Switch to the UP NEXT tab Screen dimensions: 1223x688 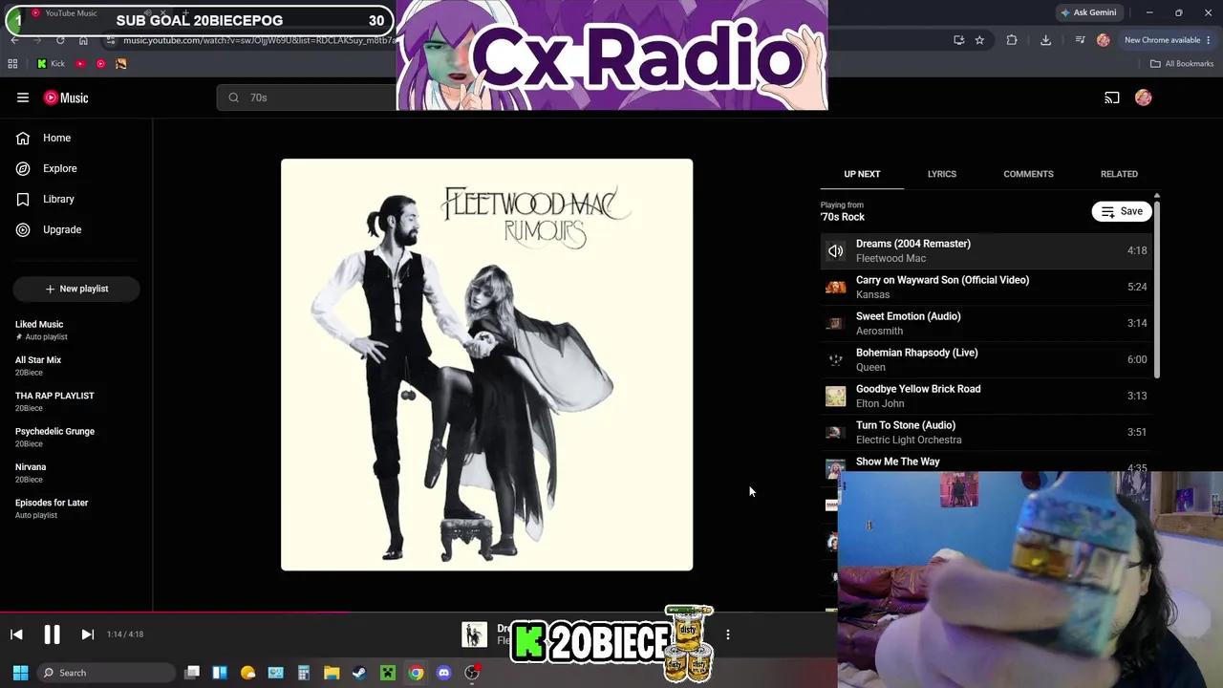pos(862,174)
